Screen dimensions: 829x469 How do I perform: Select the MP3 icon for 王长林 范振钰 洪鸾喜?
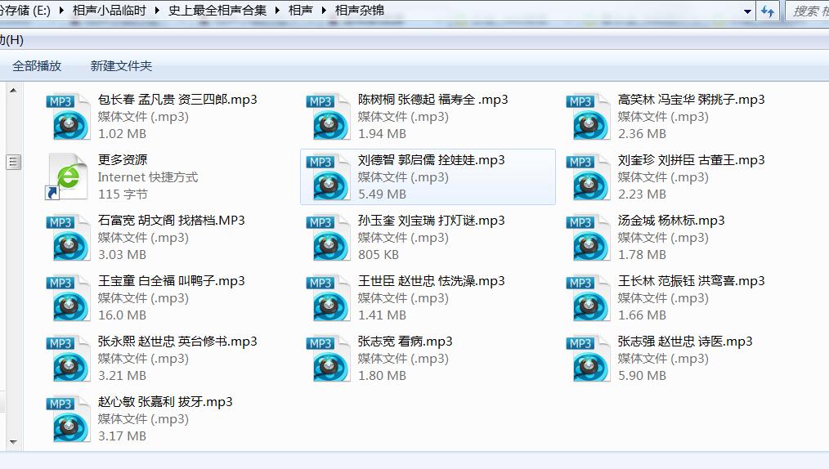[x=588, y=298]
